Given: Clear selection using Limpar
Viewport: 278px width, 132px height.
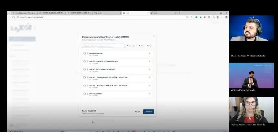Looking at the screenshot, I should [150, 46].
